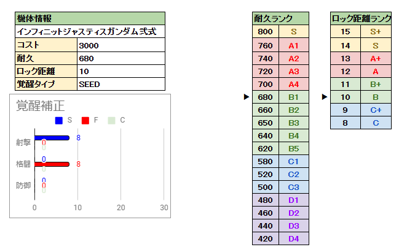Select the インフィニットジャスティスガンダム弐式 name cell
The height and width of the screenshot is (247, 407).
tap(90, 31)
